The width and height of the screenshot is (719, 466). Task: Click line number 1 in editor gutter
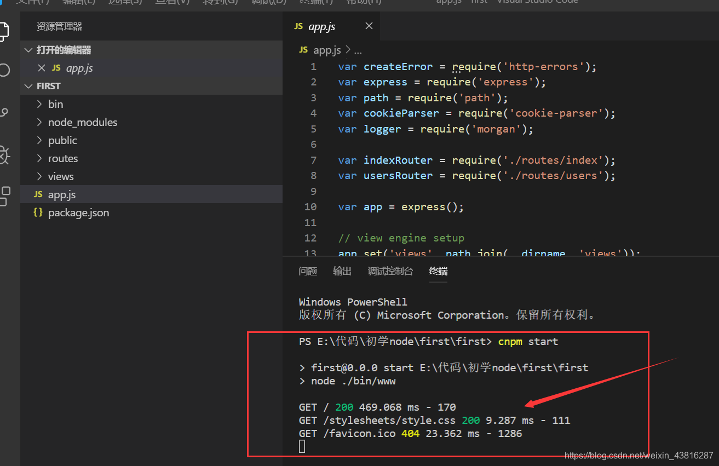click(x=313, y=67)
